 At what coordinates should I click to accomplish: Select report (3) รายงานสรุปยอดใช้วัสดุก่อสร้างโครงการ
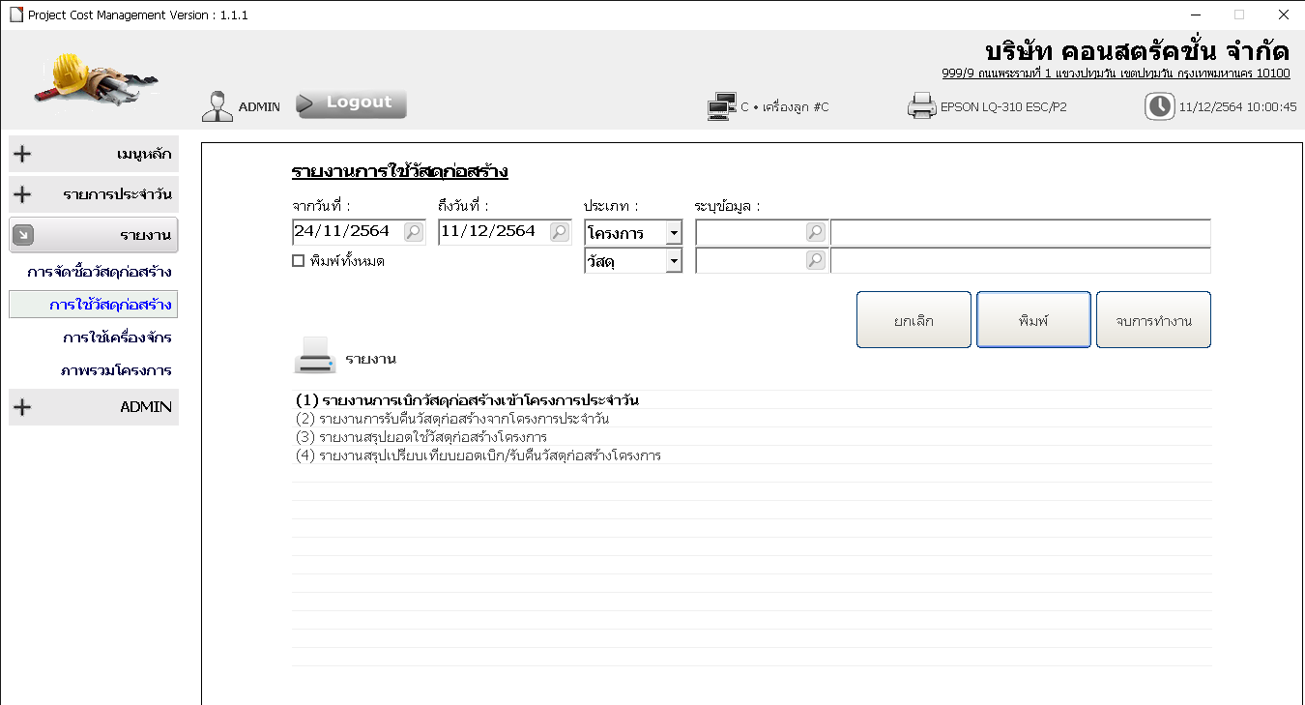[x=421, y=437]
